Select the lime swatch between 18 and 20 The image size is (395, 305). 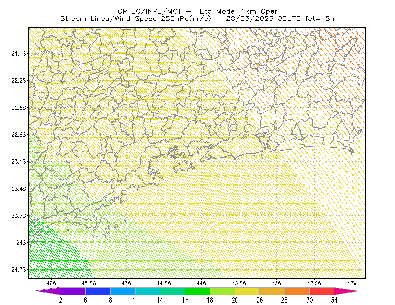[223, 291]
